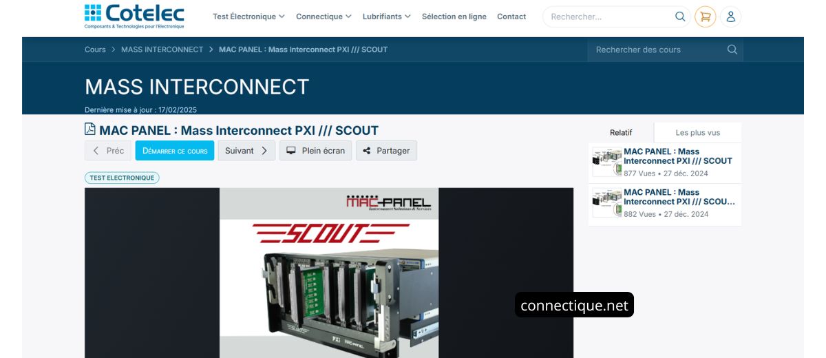
Task: Share the course with Partager
Action: tap(386, 151)
